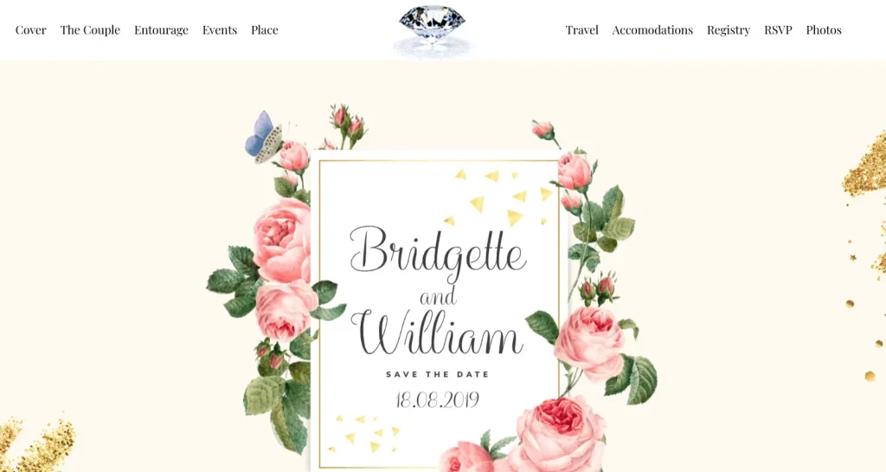886x472 pixels.
Task: Open the Photos gallery link
Action: click(x=824, y=30)
